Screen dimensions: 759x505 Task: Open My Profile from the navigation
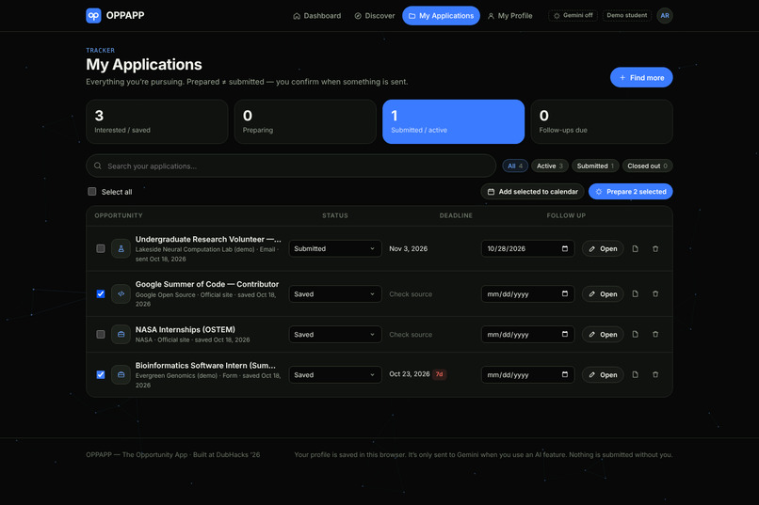510,16
